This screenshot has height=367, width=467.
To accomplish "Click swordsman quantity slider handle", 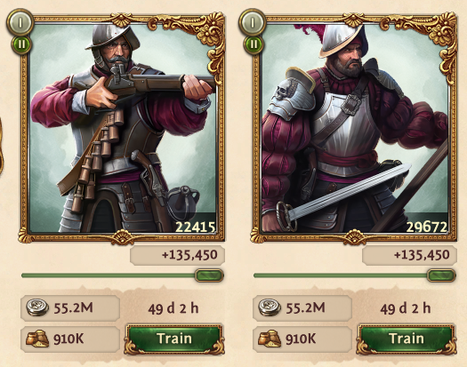I will coord(441,275).
